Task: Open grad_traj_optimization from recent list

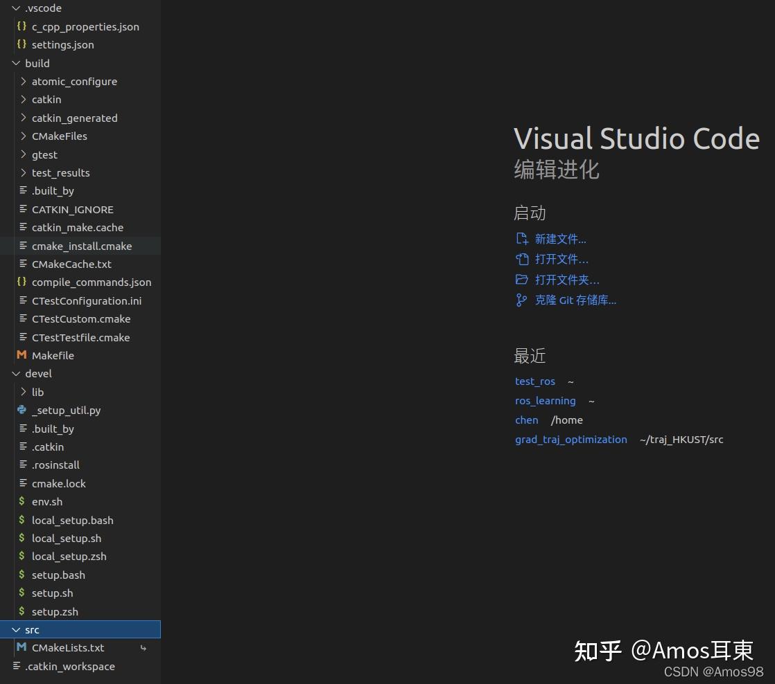Action: 571,439
